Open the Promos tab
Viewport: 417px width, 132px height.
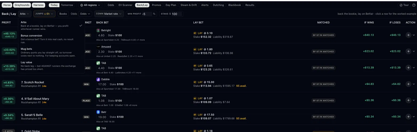(x=156, y=5)
